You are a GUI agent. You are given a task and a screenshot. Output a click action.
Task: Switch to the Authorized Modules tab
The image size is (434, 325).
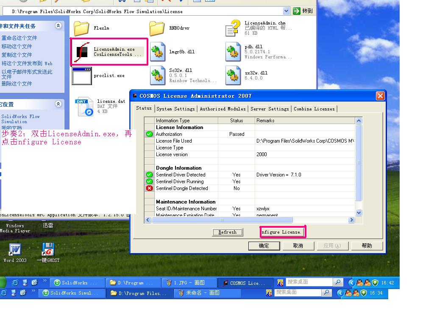(223, 109)
